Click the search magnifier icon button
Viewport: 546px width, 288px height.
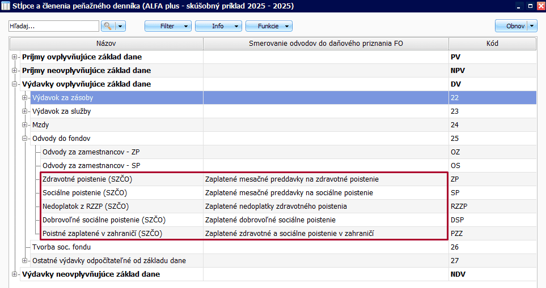(108, 27)
